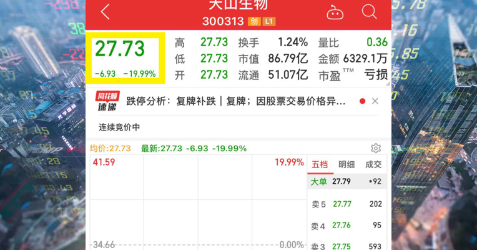The width and height of the screenshot is (477, 250).
Task: Dismiss the 跌停分析 news banner
Action: pyautogui.click(x=375, y=101)
